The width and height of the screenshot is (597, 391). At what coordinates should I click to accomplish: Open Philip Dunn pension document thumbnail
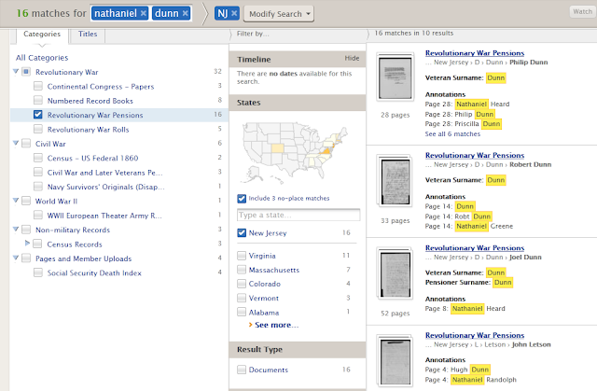(x=395, y=77)
